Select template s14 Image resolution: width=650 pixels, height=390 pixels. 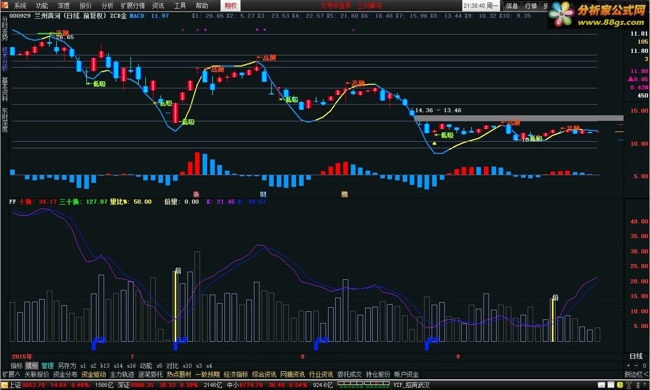118,366
